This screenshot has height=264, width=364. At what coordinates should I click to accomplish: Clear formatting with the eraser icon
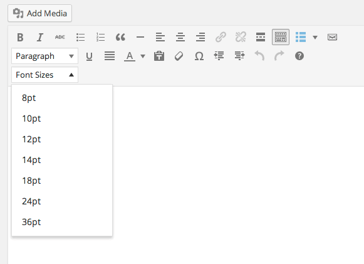[x=179, y=56]
